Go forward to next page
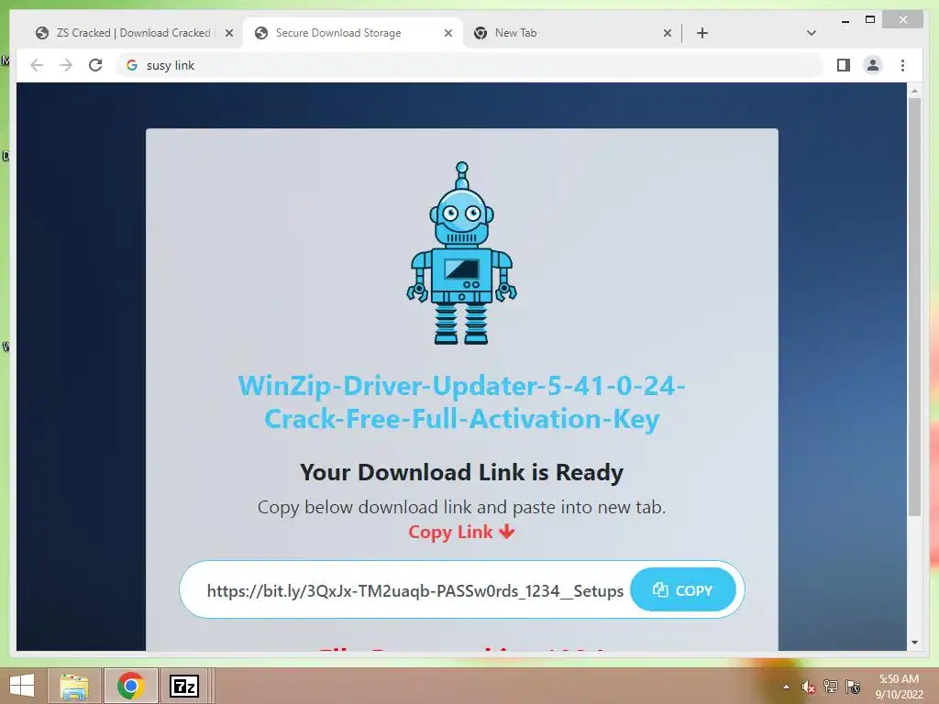 click(66, 65)
